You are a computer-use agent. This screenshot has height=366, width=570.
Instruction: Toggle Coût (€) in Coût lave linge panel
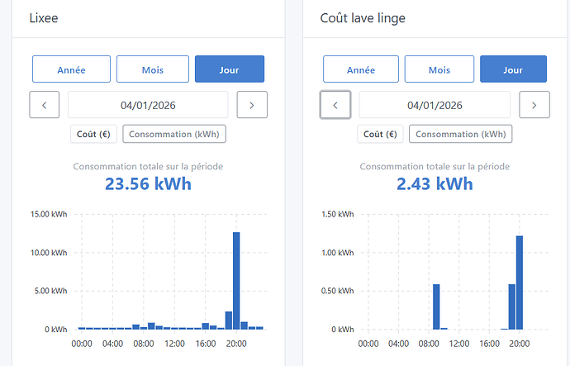pos(380,134)
